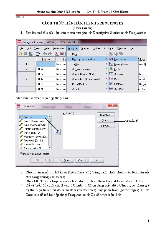Expand the Compare Means submenu
Image resolution: width=165 pixels, height=234 pixels.
click(87, 69)
